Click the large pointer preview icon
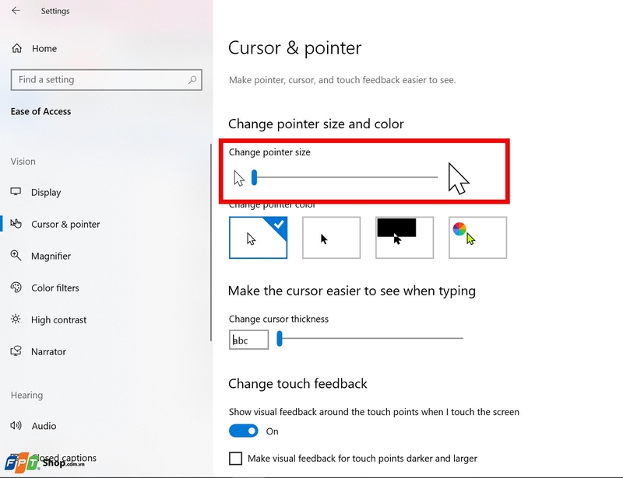 459,179
